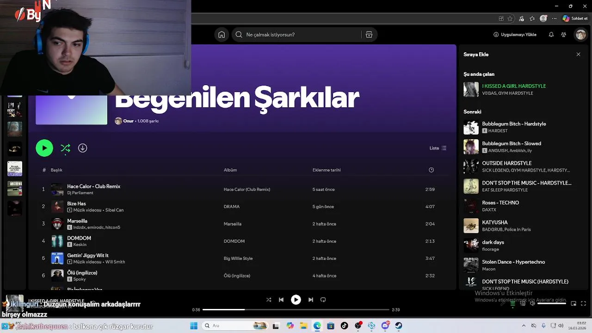Add page to favorites star icon

510,18
